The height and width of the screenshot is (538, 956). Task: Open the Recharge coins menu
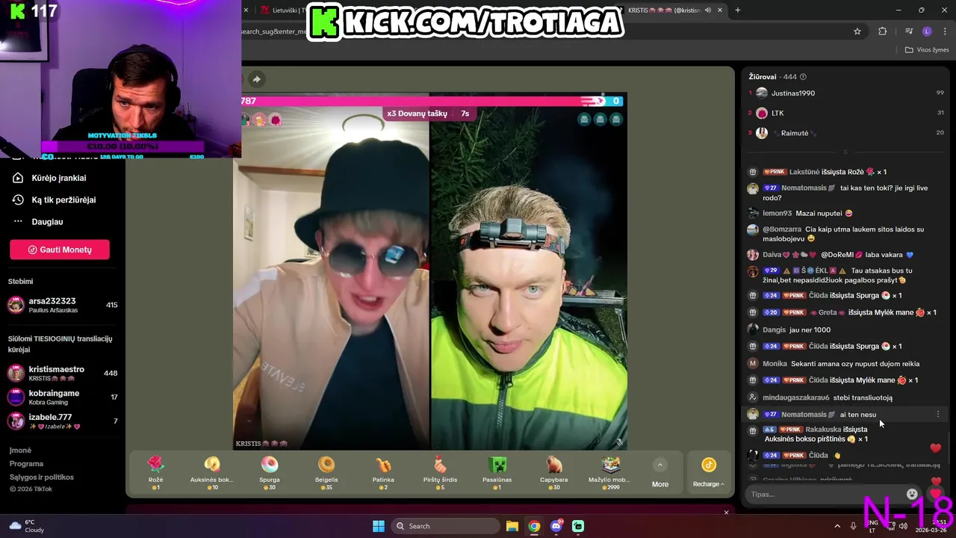click(709, 473)
